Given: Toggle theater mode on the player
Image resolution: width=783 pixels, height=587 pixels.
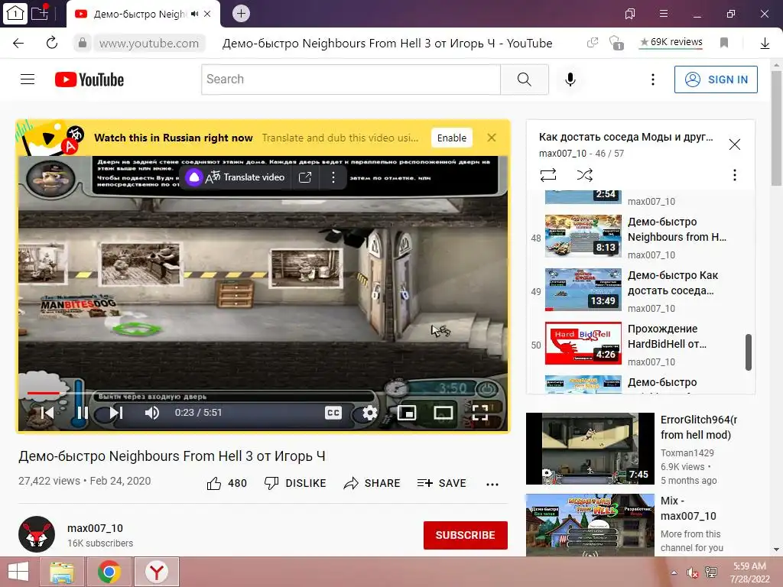Looking at the screenshot, I should pyautogui.click(x=443, y=412).
